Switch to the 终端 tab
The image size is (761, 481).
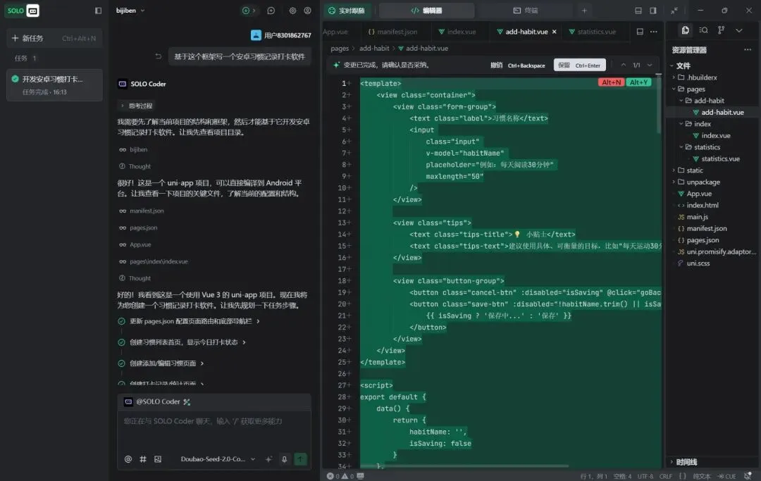(526, 11)
